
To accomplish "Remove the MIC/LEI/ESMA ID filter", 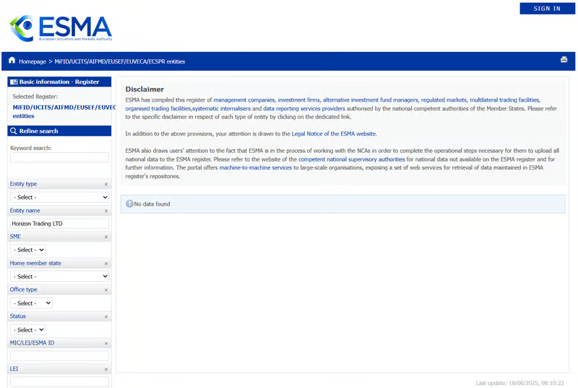I will pyautogui.click(x=106, y=343).
